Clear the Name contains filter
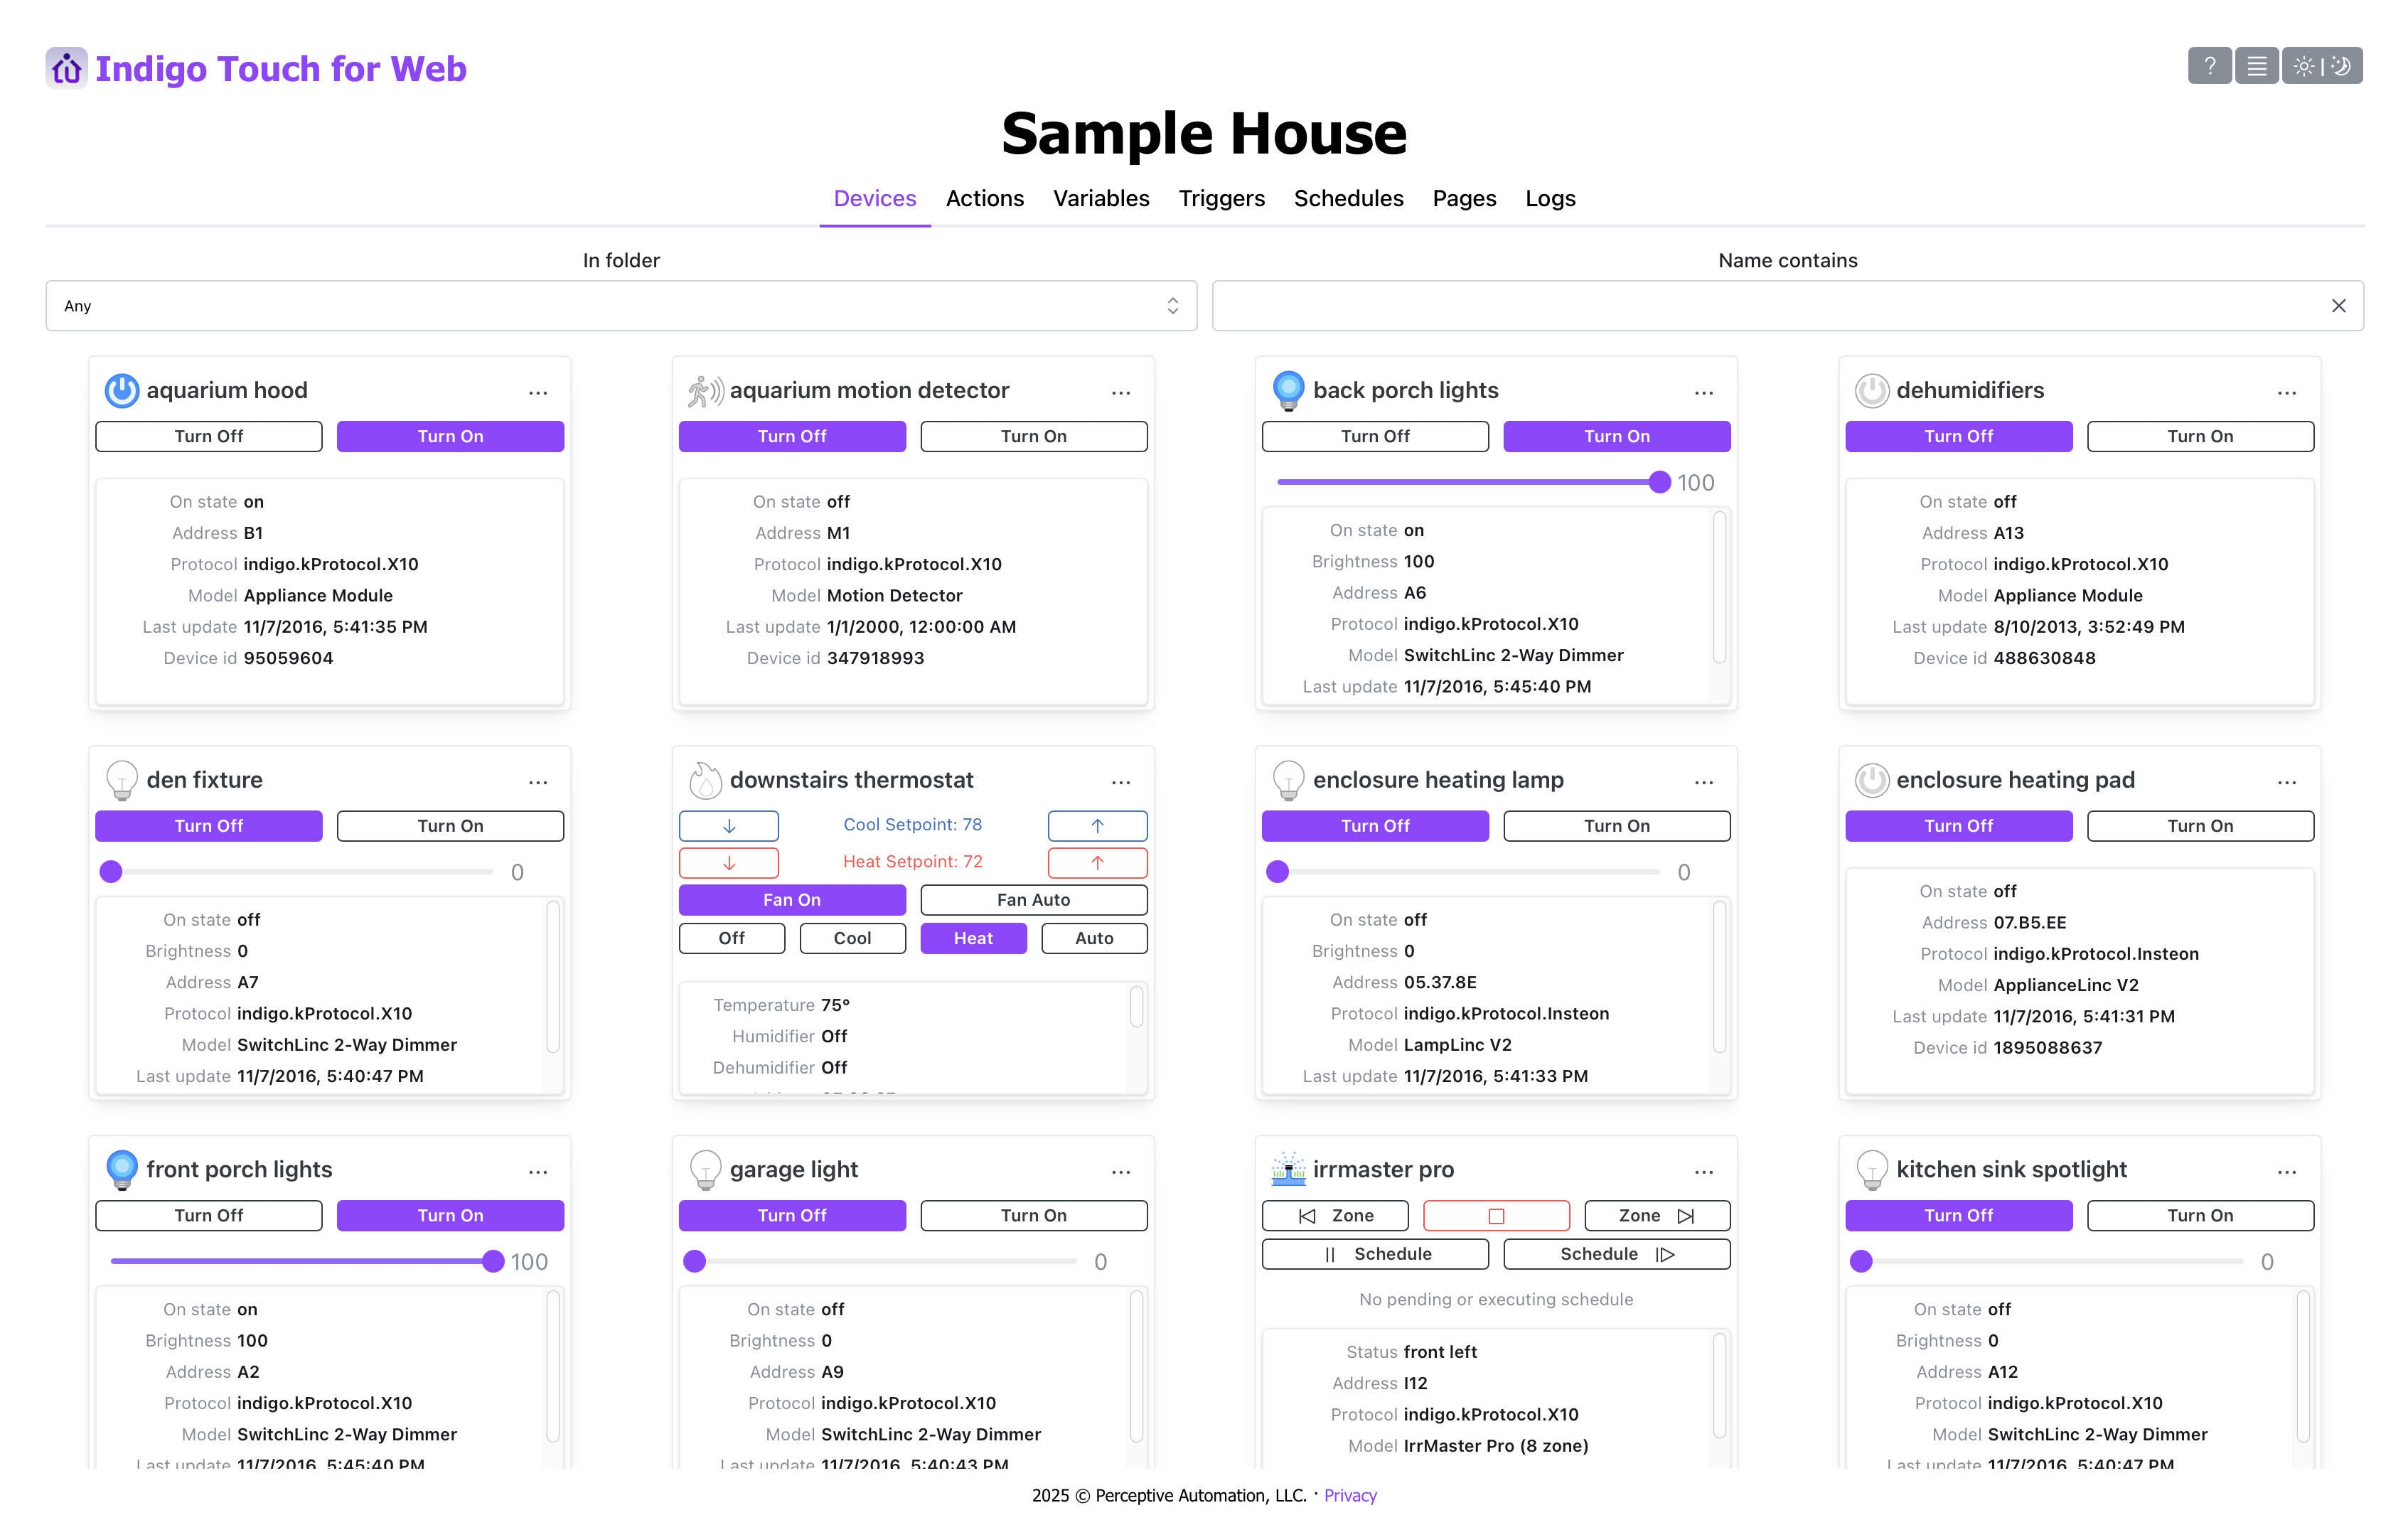This screenshot has width=2408, height=1520. 2339,306
